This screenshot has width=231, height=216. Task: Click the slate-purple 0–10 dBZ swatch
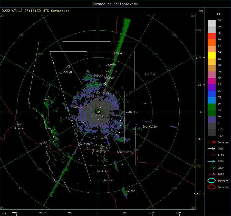(211, 119)
